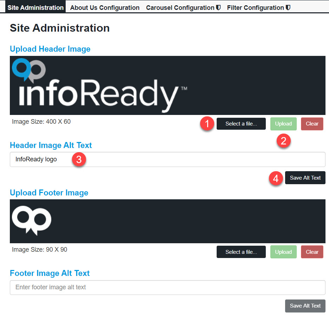Clear the header image
This screenshot has height=316, width=329.
312,124
